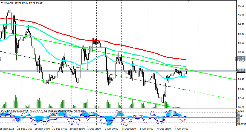Click the 86.70 price axis label
Screen dimensions: 246x132
coord(241,107)
